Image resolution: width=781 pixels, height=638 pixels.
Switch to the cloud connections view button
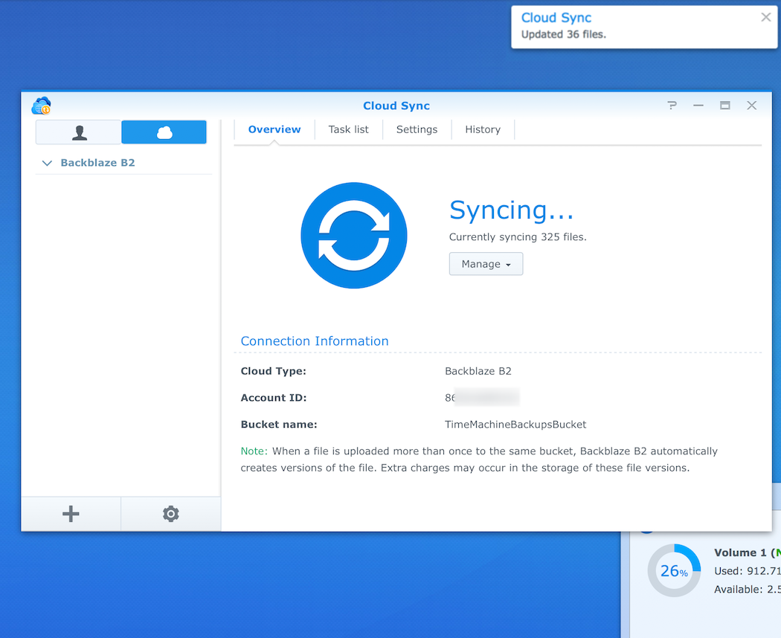click(164, 132)
